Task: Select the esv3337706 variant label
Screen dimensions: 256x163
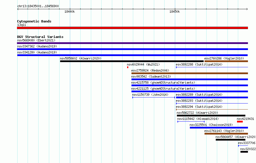Action: (x=247, y=143)
